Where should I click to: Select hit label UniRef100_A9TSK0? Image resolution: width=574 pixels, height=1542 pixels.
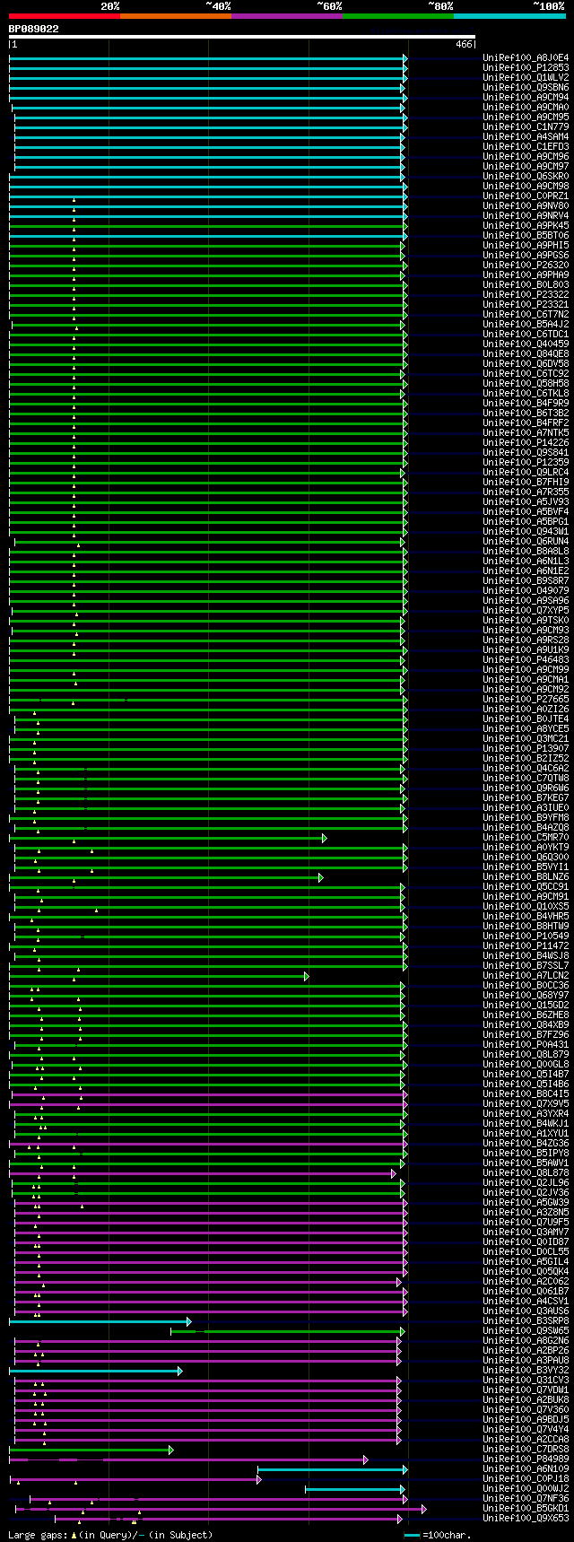pos(526,620)
